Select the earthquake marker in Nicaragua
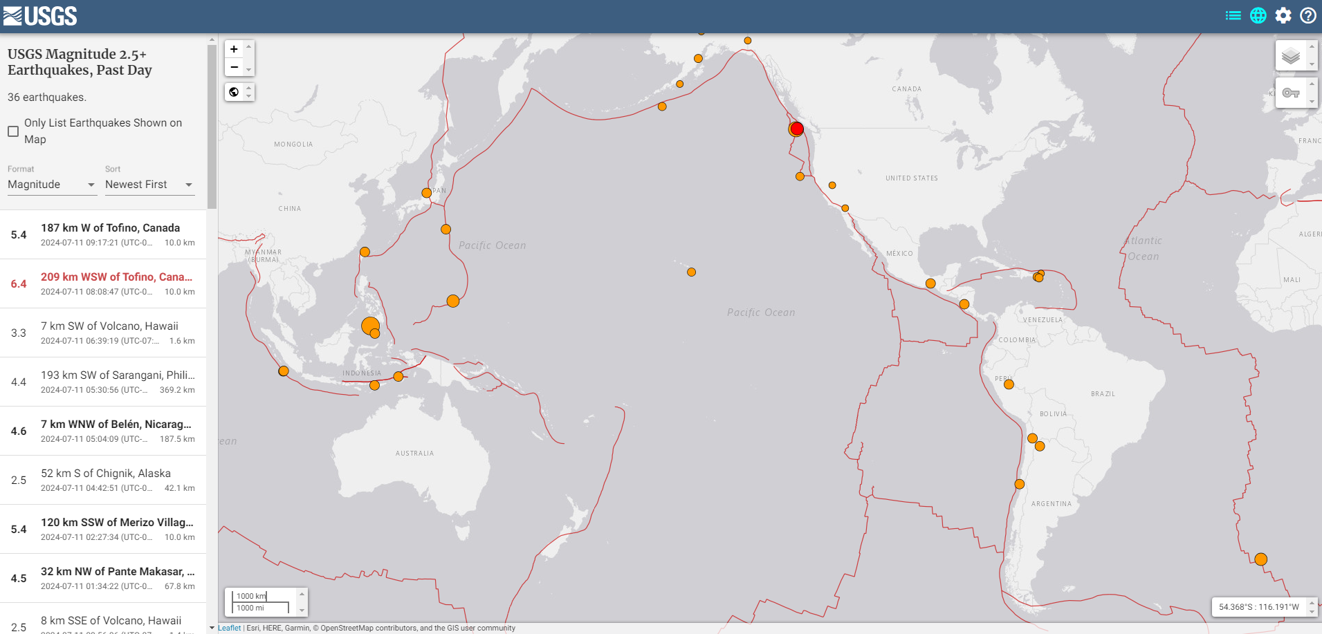1322x634 pixels. tap(964, 304)
